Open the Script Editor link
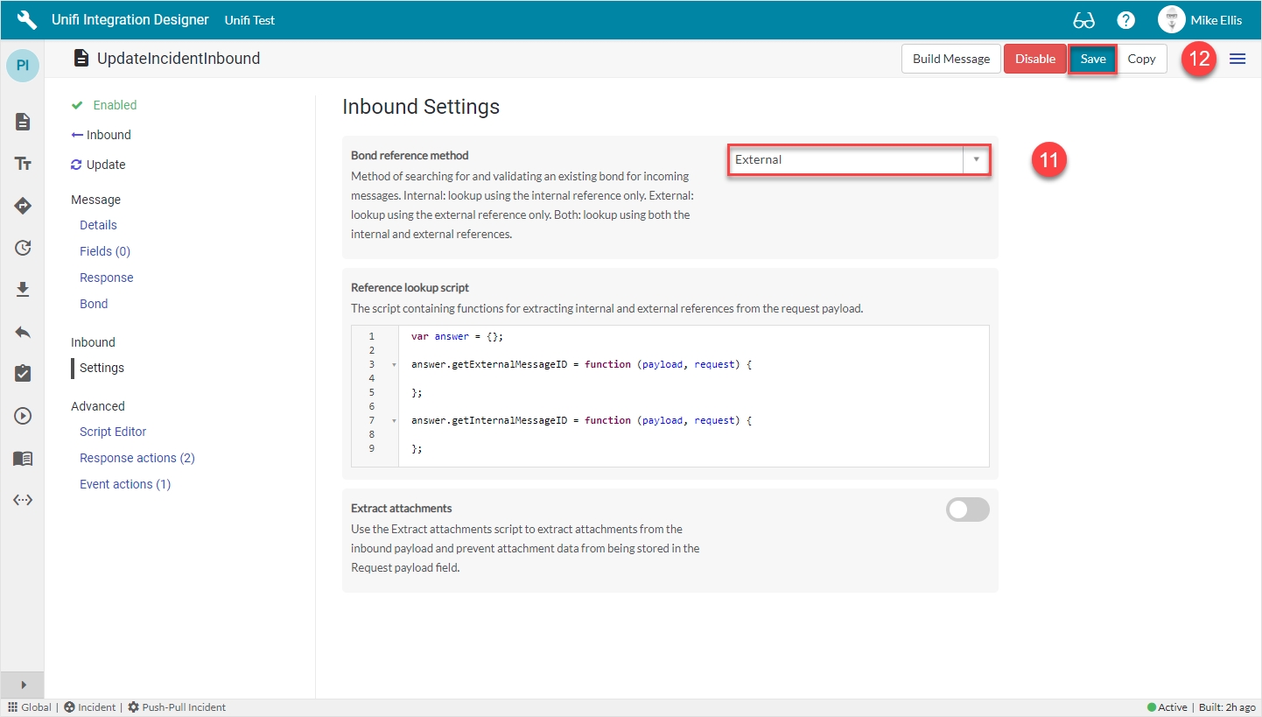 point(113,432)
